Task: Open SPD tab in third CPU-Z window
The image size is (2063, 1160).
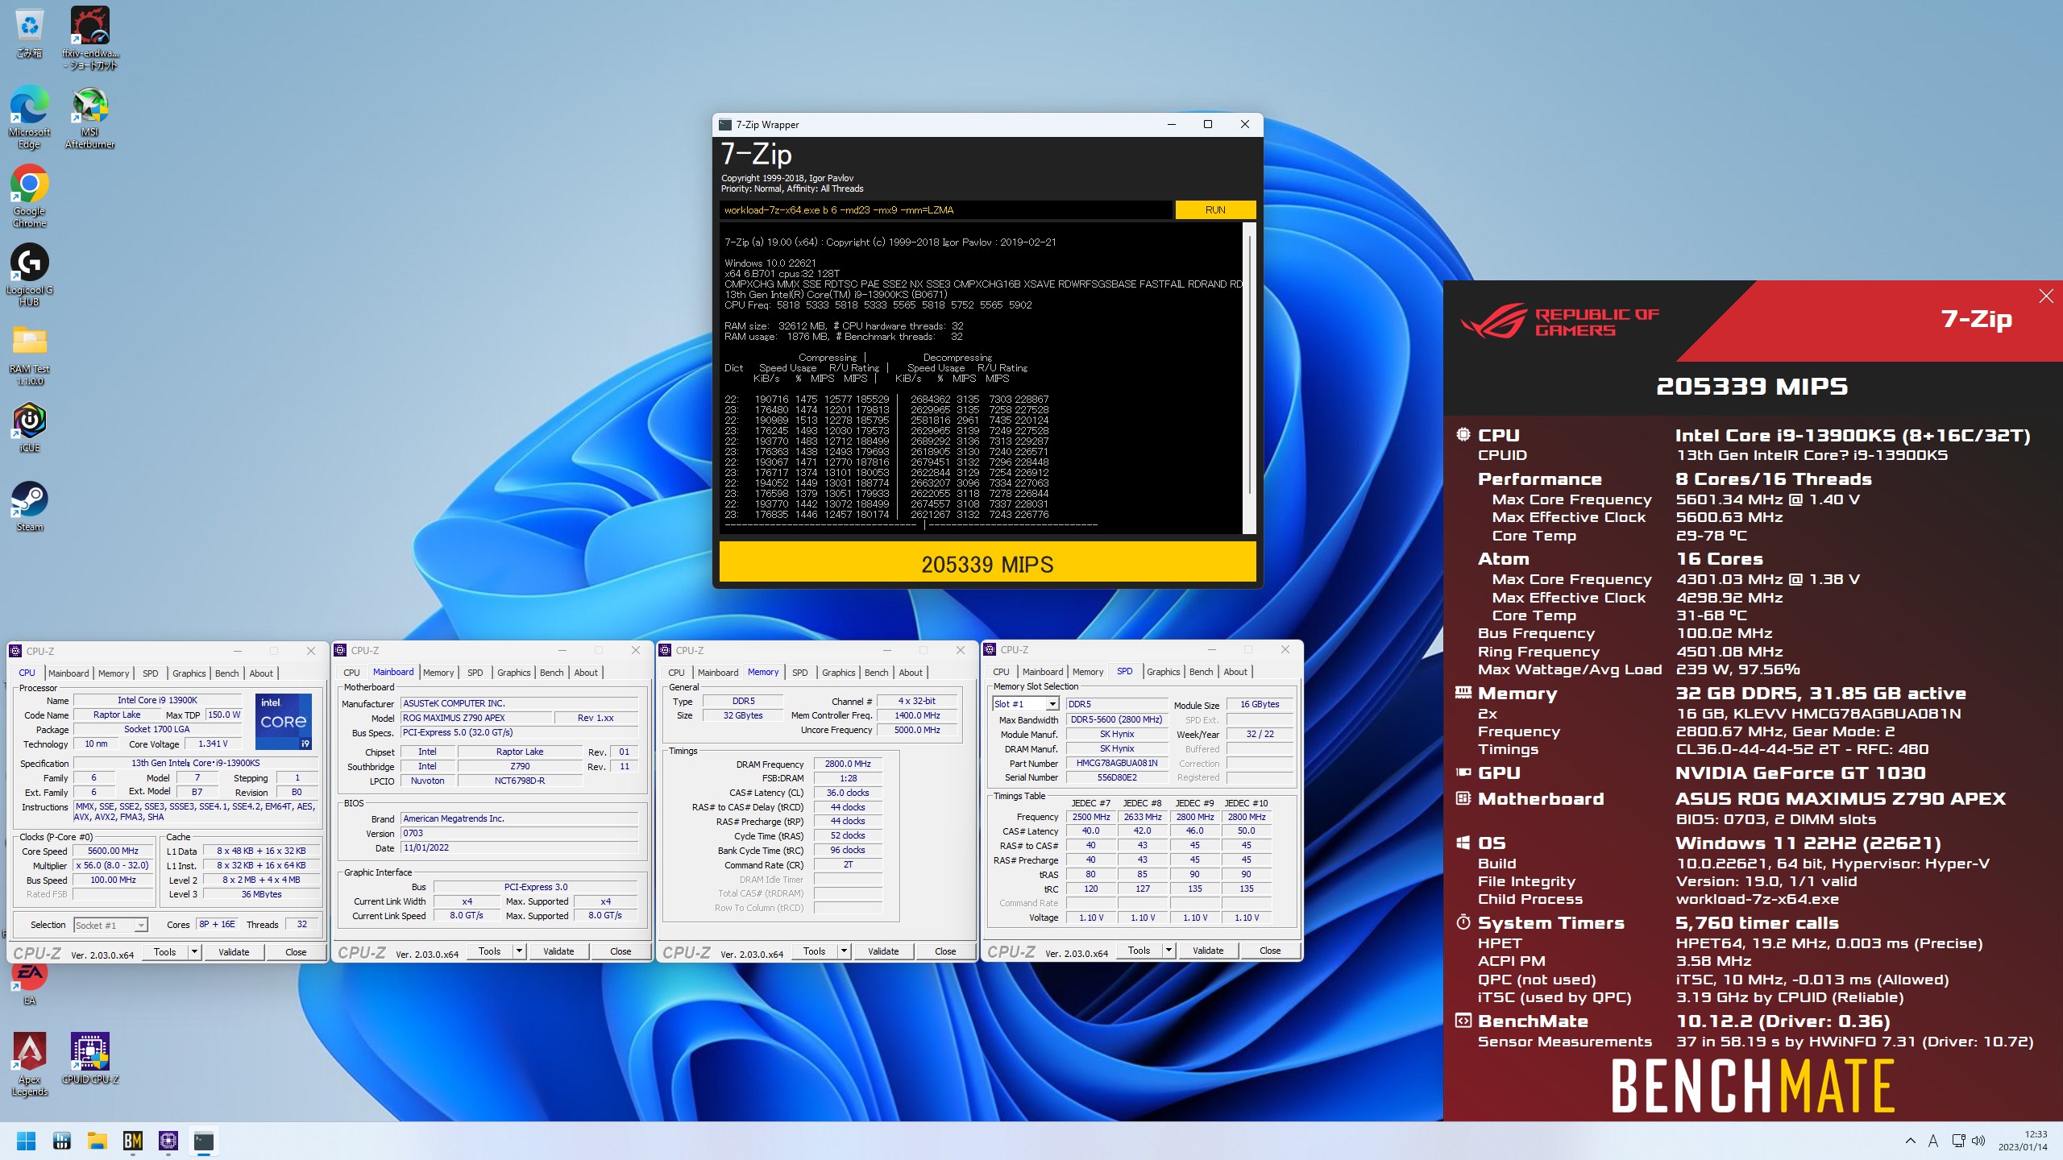Action: point(799,673)
